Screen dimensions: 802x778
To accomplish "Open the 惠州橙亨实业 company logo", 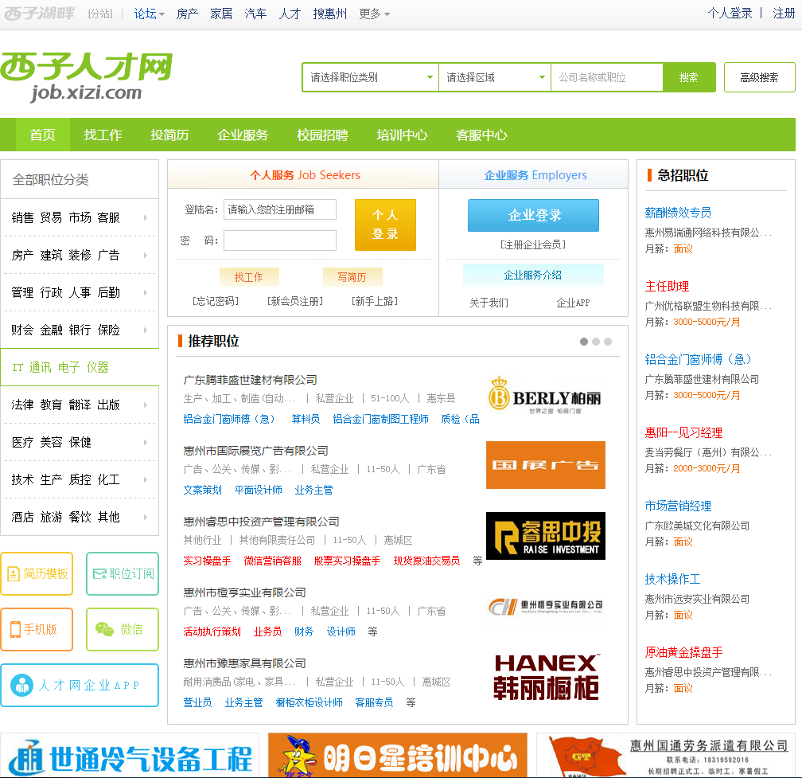I will point(545,607).
